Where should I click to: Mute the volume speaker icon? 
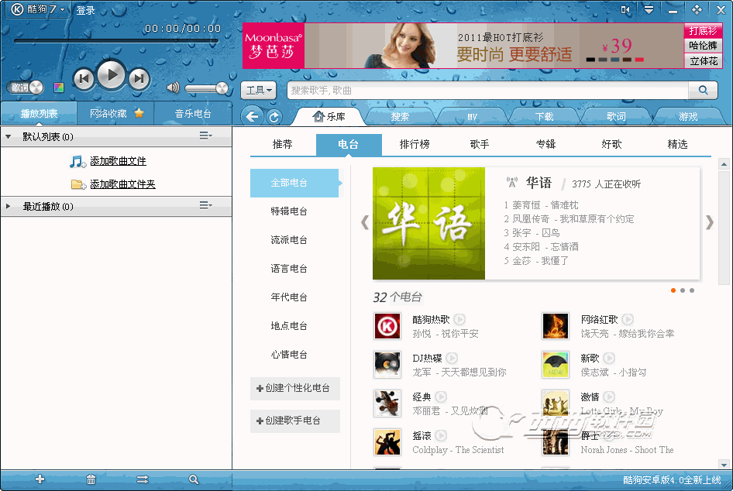point(173,88)
